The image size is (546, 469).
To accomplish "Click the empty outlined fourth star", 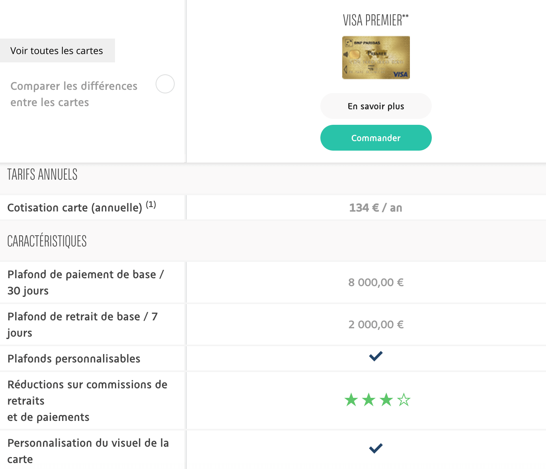I will (404, 400).
